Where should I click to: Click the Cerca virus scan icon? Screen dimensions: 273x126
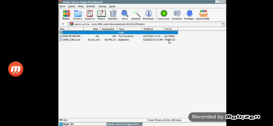[x=164, y=14]
